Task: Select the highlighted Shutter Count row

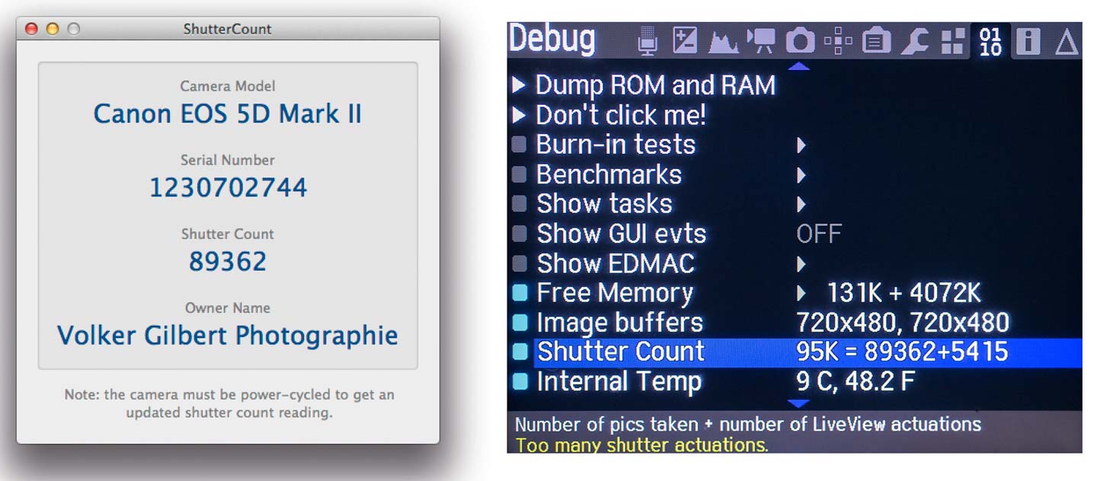Action: (808, 352)
